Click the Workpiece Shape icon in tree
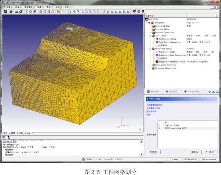 click(156, 52)
